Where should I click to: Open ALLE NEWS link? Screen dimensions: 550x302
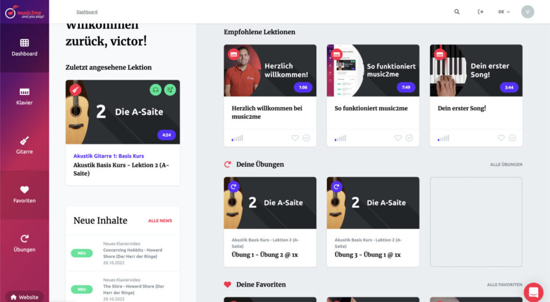(x=160, y=221)
